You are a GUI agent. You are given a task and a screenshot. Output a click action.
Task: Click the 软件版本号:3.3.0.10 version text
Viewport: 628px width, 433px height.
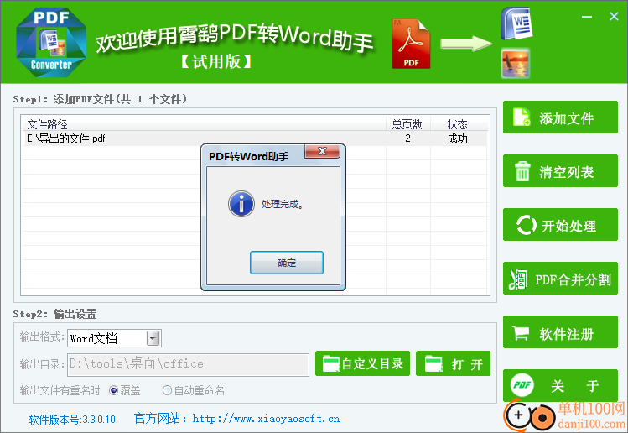tap(72, 420)
